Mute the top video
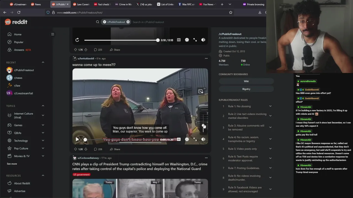The image size is (353, 198). [203, 40]
